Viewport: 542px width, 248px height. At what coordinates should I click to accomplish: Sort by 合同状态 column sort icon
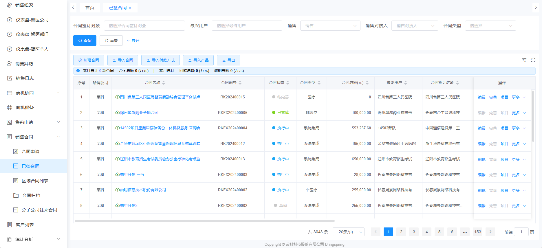click(288, 83)
